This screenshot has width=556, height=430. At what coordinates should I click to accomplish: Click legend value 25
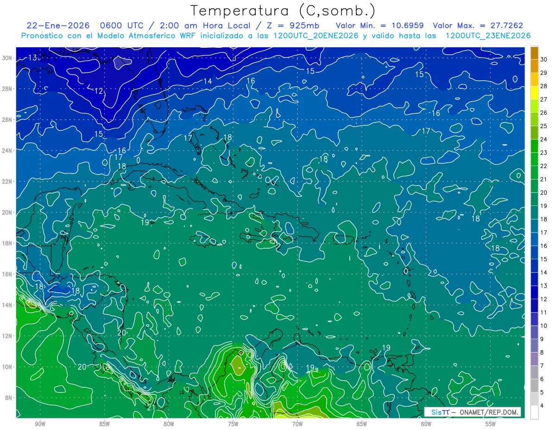[544, 126]
